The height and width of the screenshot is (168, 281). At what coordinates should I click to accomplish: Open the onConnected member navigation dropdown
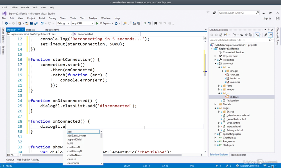point(106,34)
